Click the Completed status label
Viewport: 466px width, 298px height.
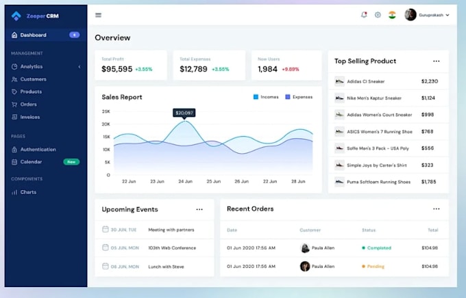379,248
